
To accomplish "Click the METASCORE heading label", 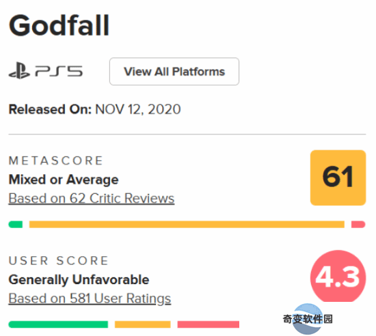I will pos(55,160).
